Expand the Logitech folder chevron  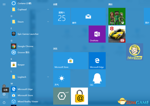tap(48, 77)
